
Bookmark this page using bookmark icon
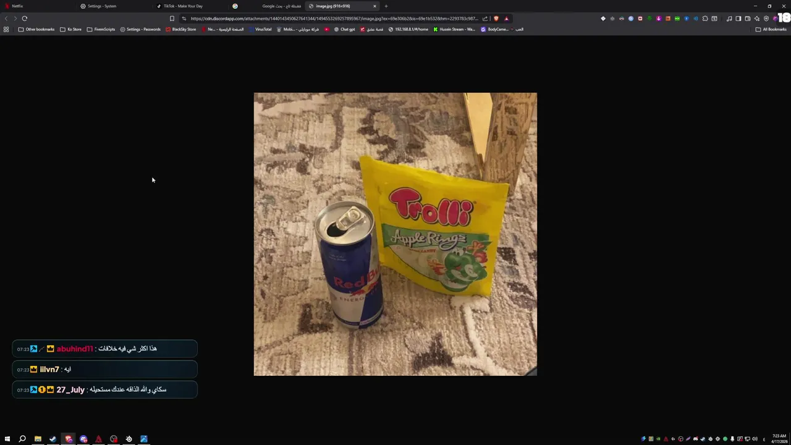(172, 19)
